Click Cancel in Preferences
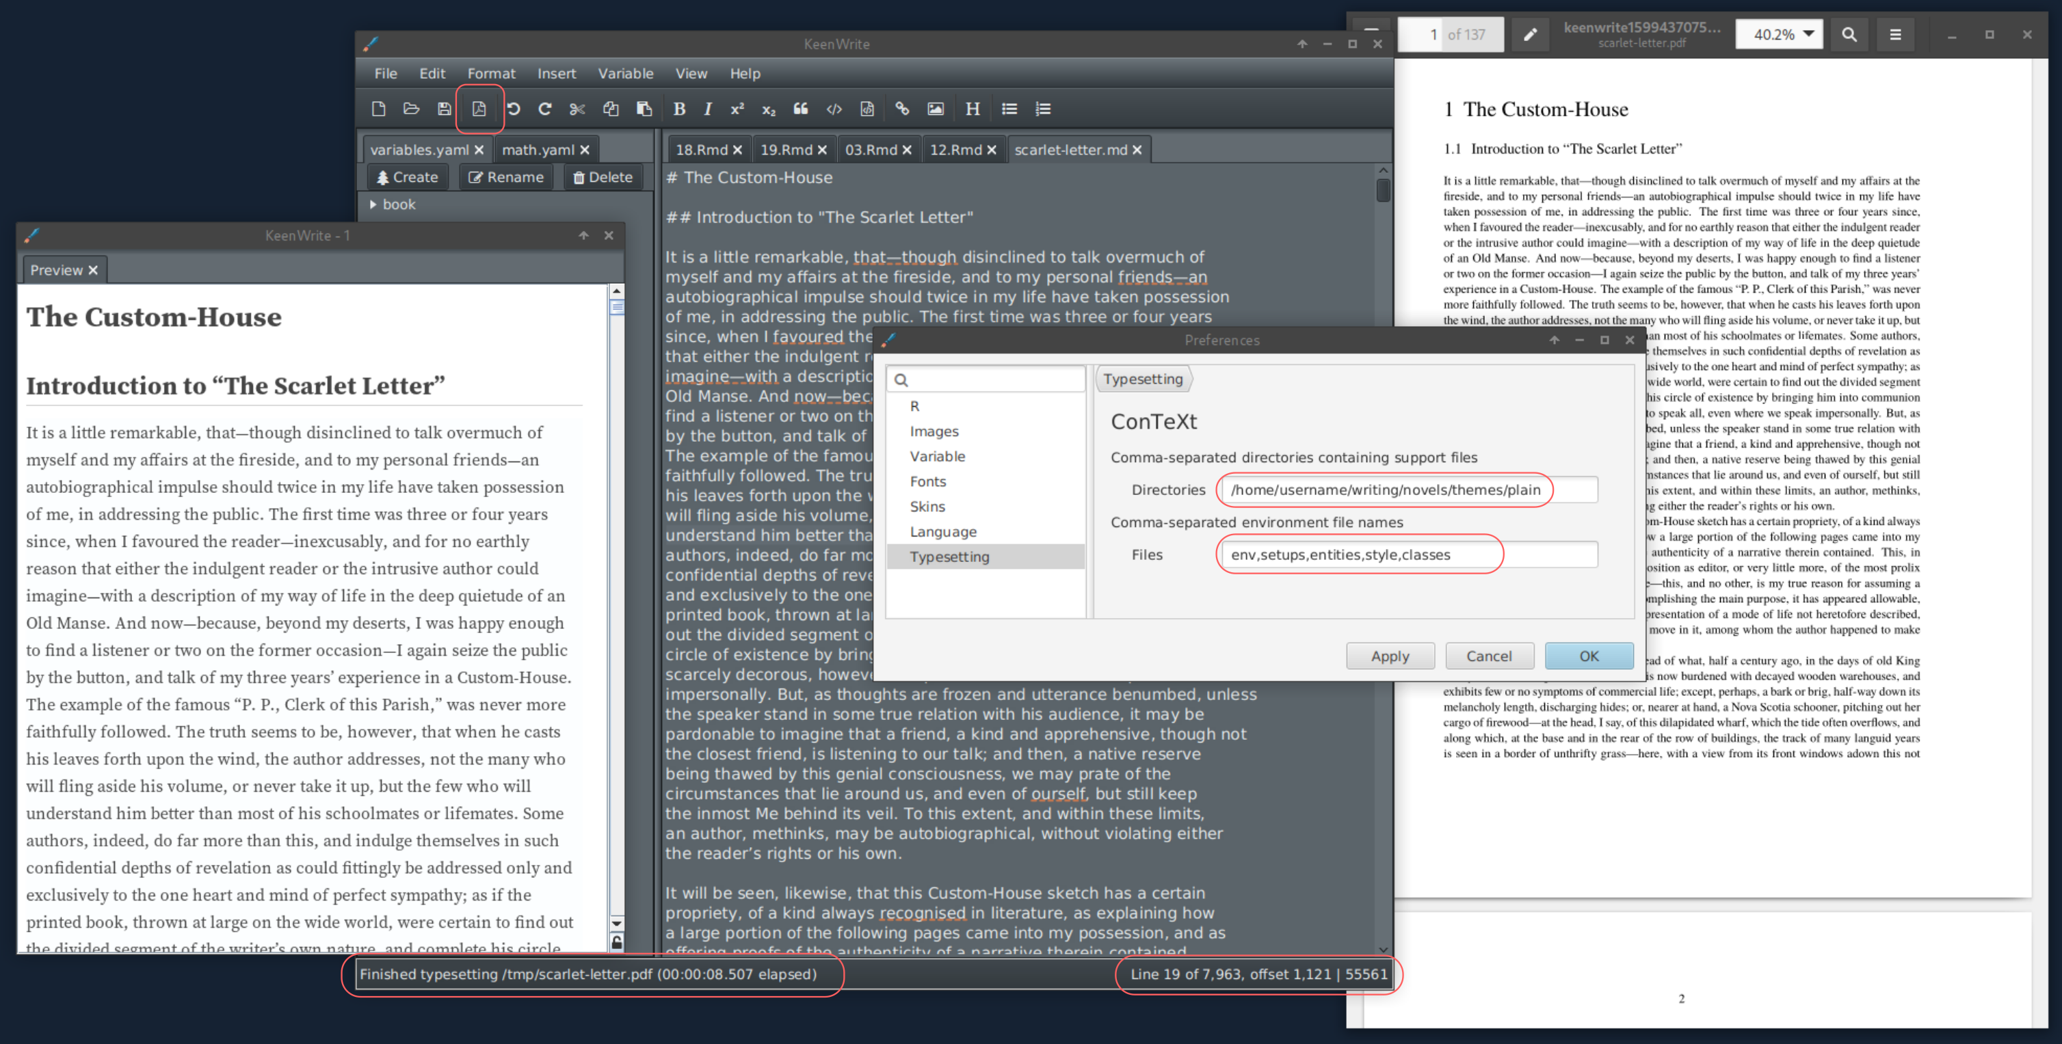This screenshot has height=1044, width=2062. (1490, 656)
